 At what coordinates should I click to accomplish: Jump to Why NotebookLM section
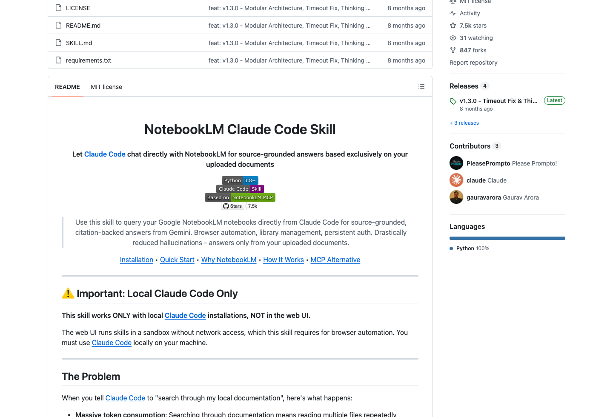tap(229, 260)
